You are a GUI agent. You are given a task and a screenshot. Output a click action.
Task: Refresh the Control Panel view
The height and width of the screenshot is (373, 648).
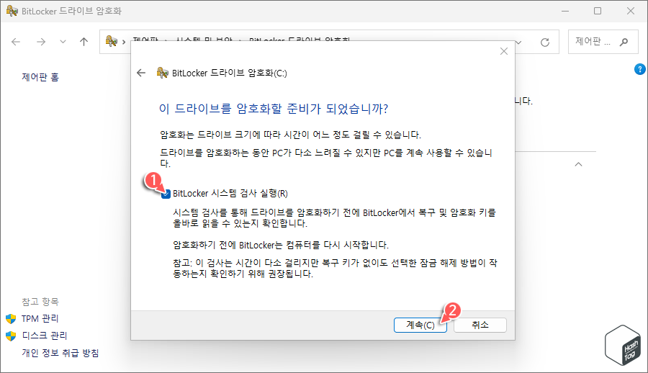tap(545, 42)
